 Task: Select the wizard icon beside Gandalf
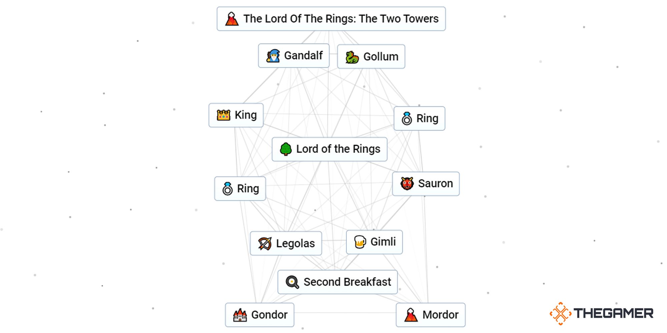coord(273,56)
